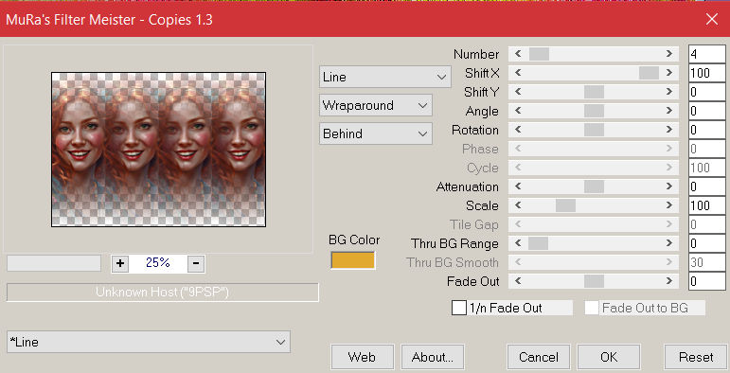
Task: Click the Reset button
Action: coord(696,357)
